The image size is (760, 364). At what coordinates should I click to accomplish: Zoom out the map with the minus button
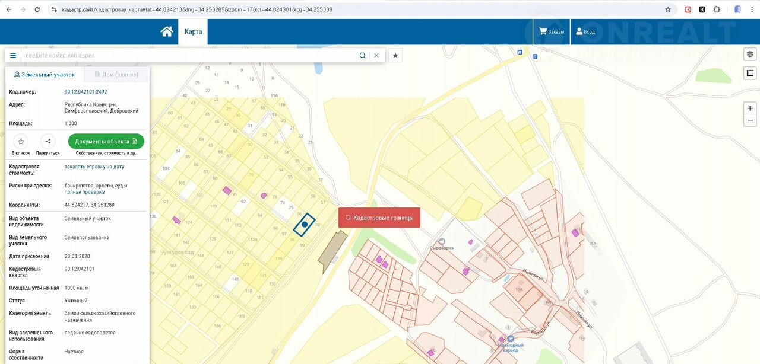coord(750,120)
